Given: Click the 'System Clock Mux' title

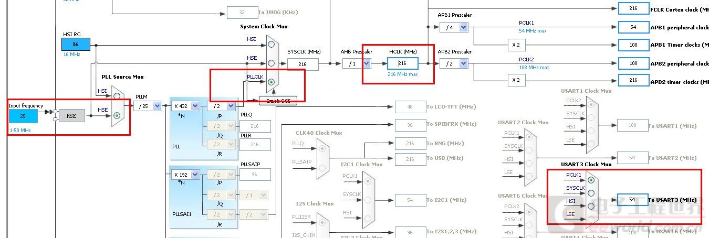Looking at the screenshot, I should pos(264,26).
